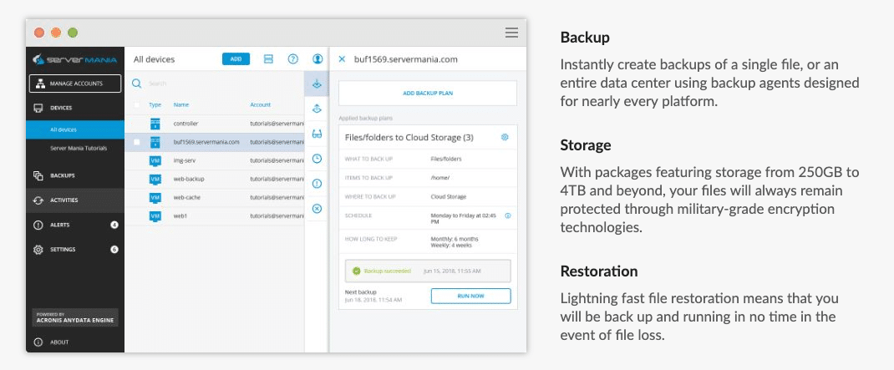Click the Delete circled-x icon

tap(317, 209)
